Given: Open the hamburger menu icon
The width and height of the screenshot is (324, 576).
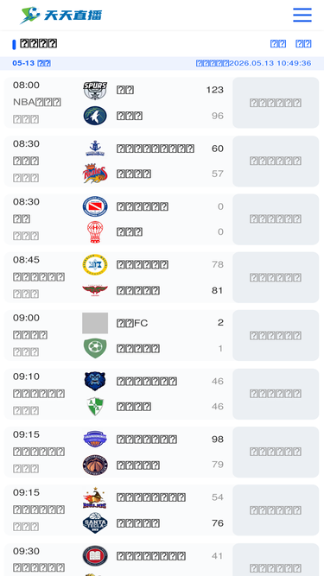Looking at the screenshot, I should (x=302, y=15).
